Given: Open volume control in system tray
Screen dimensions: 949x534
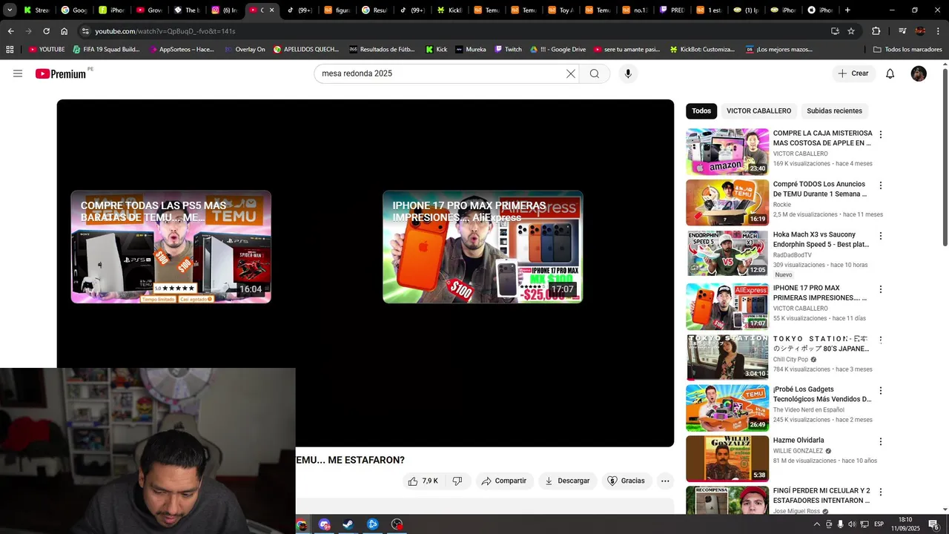Looking at the screenshot, I should click(x=852, y=524).
